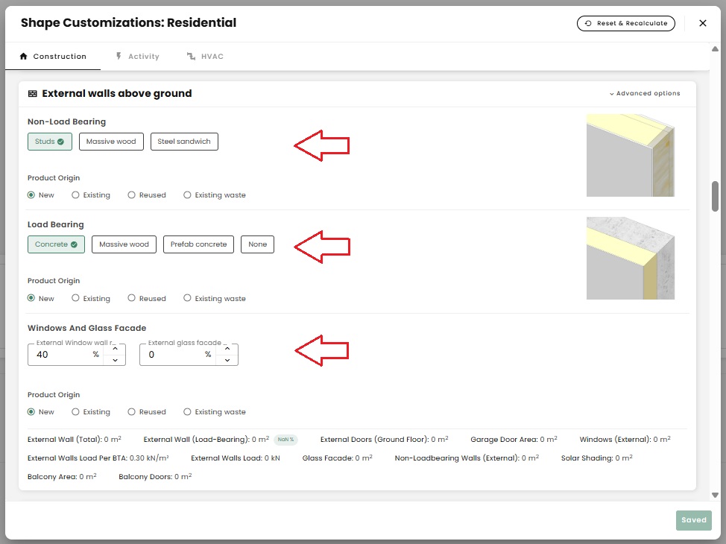Select Existing origin for Non-Load Bearing

(76, 195)
